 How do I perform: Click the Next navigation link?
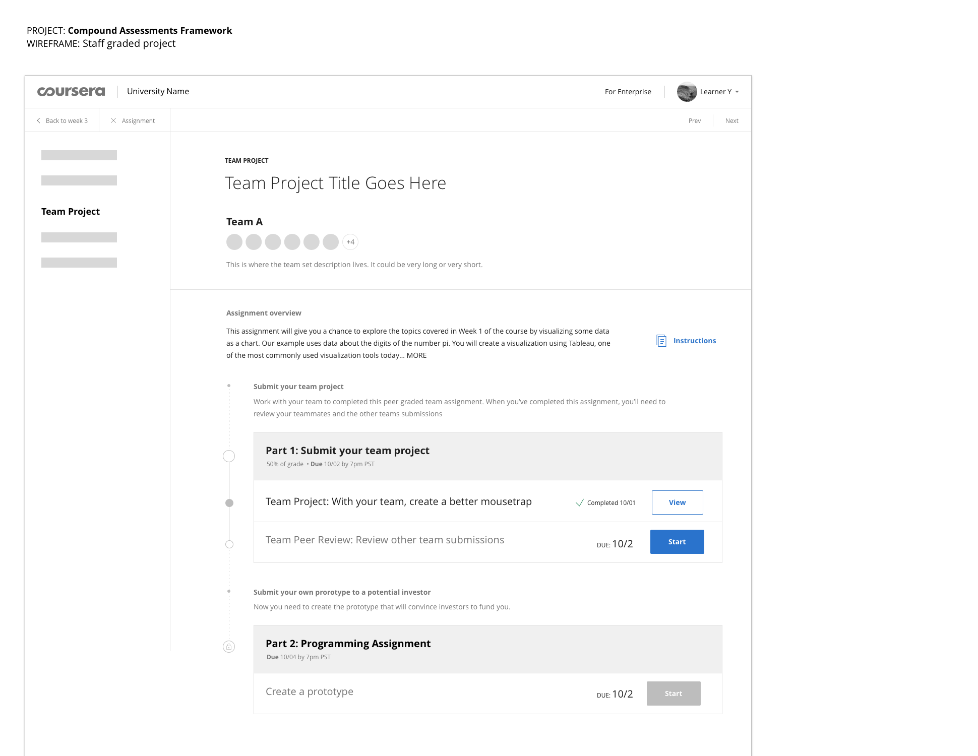[x=732, y=121]
